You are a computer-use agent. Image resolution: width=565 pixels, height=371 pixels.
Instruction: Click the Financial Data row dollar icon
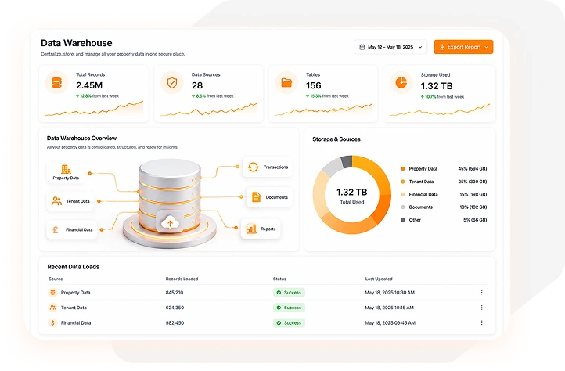coord(52,322)
